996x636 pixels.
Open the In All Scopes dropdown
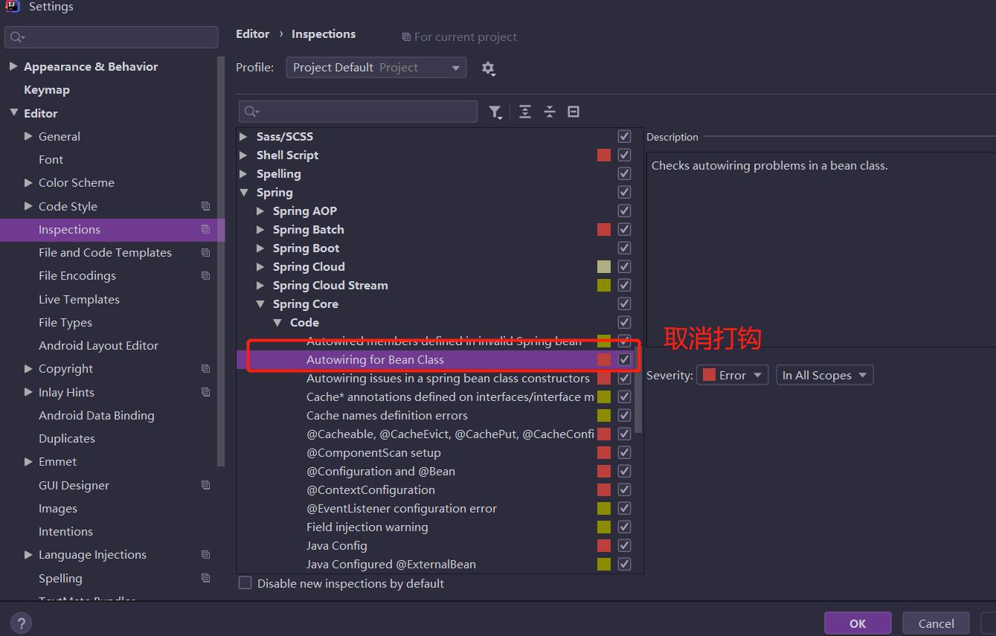(x=824, y=375)
